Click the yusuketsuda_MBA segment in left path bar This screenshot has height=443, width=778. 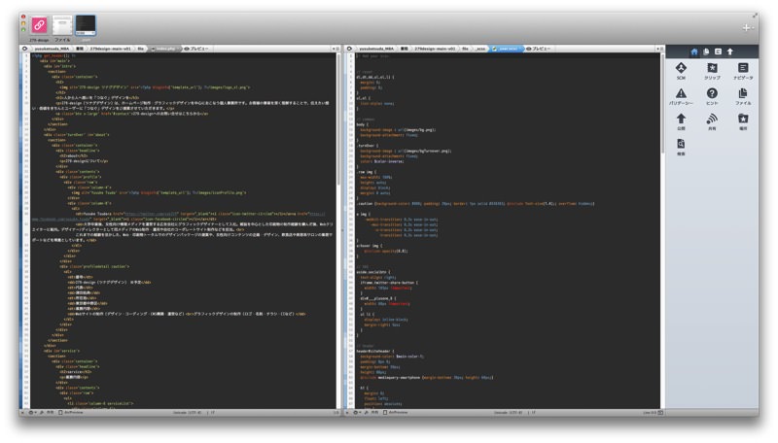click(52, 49)
